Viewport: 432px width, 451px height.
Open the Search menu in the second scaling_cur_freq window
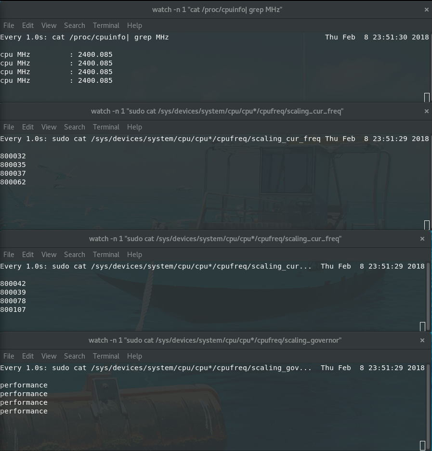74,254
